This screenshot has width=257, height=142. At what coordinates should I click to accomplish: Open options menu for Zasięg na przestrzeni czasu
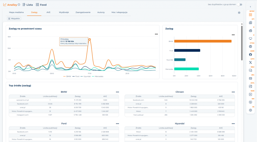click(156, 34)
